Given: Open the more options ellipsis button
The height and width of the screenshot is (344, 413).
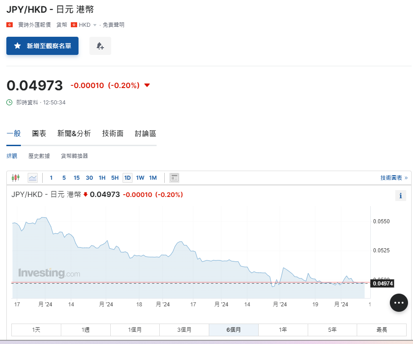Looking at the screenshot, I should tap(398, 302).
